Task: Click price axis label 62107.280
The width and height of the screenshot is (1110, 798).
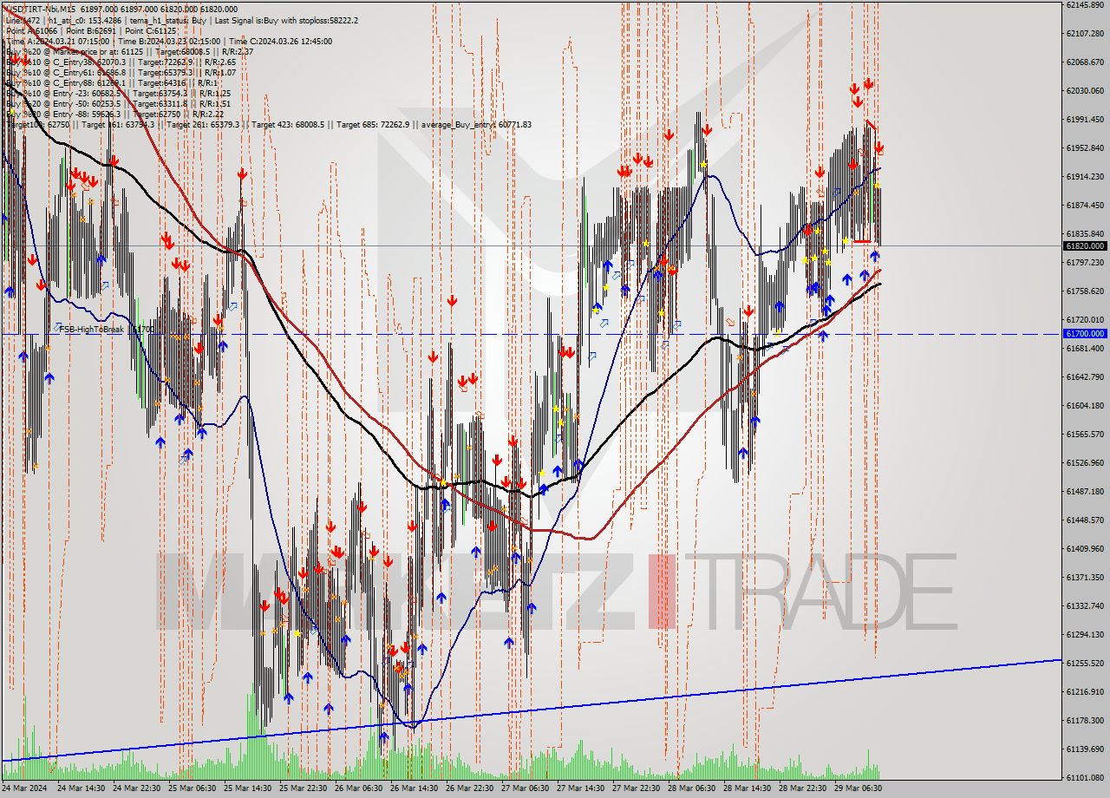Action: (1087, 33)
